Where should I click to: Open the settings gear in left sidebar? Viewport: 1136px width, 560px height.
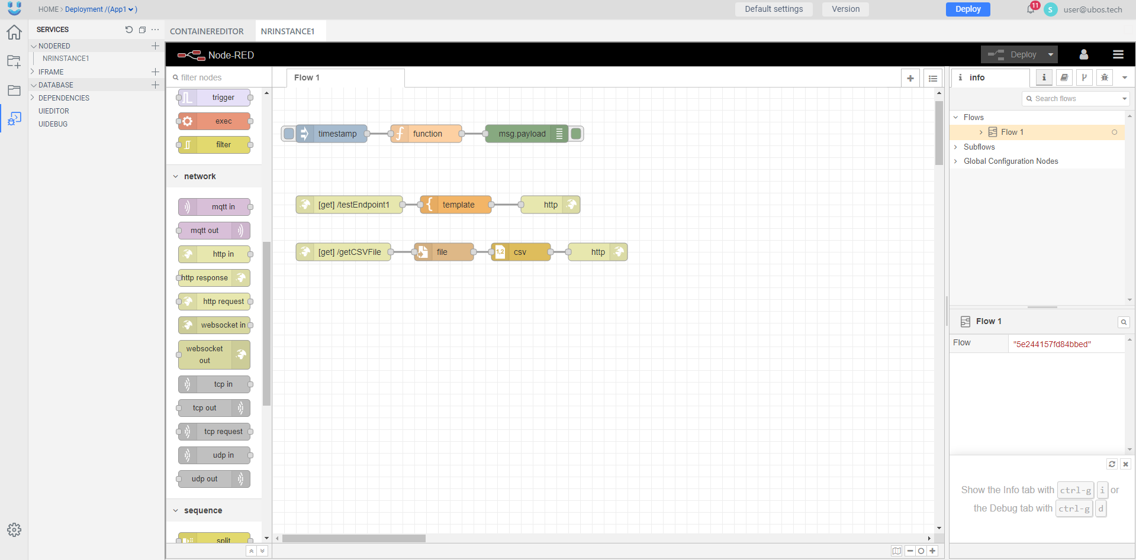click(x=14, y=530)
